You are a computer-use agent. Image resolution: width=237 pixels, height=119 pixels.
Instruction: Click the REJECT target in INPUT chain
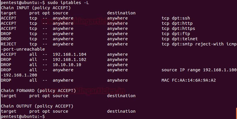[8, 44]
